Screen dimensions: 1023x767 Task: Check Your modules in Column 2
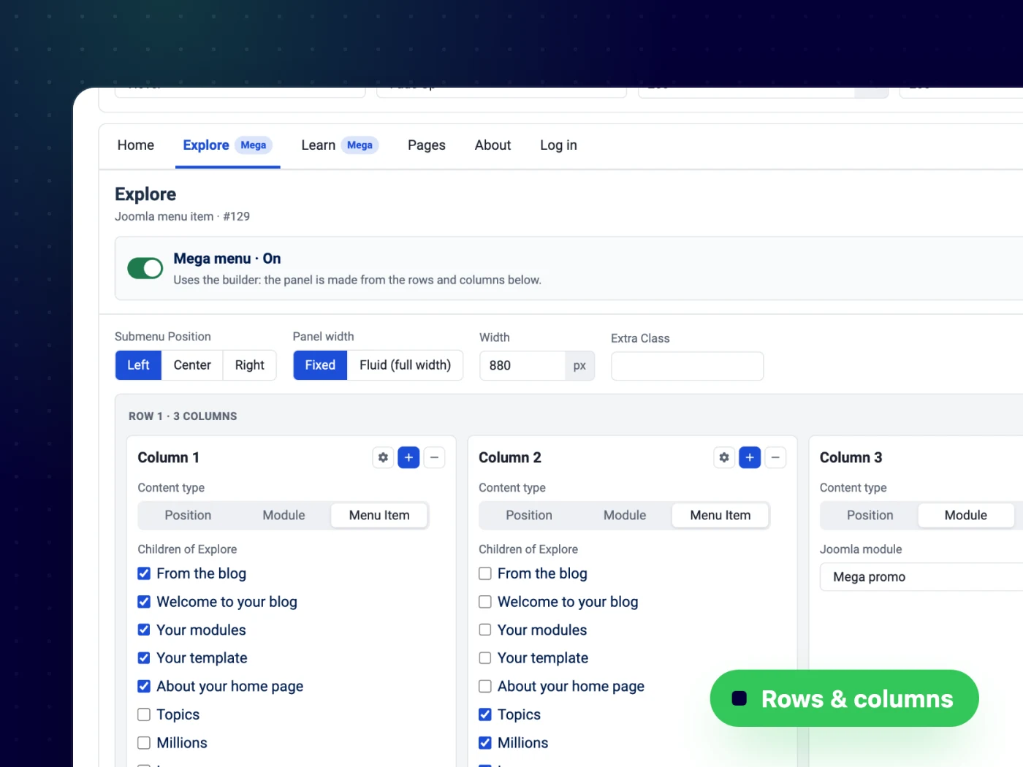coord(485,630)
